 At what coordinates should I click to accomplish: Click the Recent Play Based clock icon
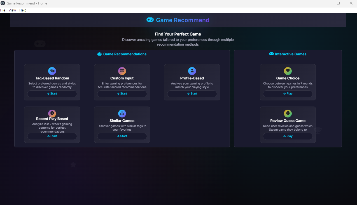(x=52, y=113)
